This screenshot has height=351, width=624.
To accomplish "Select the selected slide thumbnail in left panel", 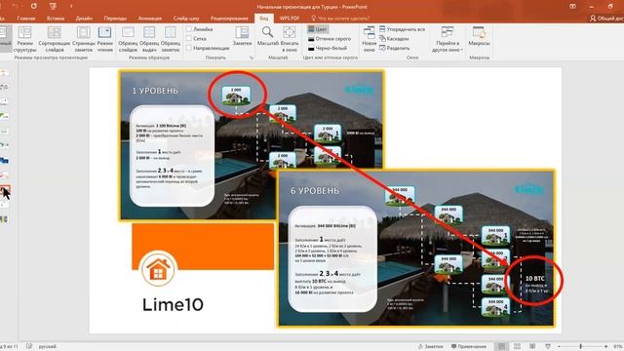I will tap(4, 190).
